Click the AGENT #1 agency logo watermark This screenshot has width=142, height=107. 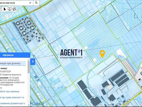click(71, 54)
